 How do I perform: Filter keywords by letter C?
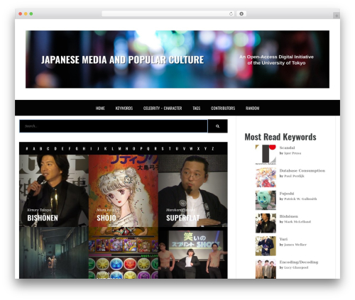[48, 149]
